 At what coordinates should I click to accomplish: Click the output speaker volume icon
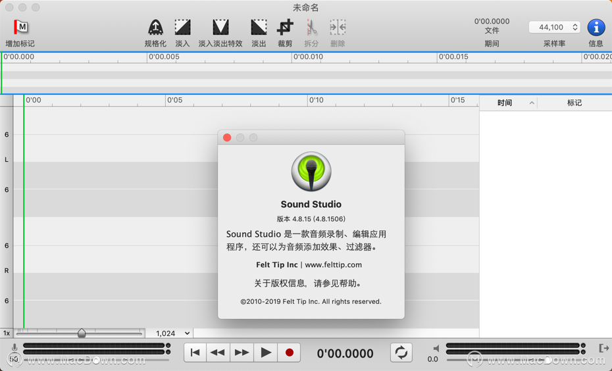[436, 348]
